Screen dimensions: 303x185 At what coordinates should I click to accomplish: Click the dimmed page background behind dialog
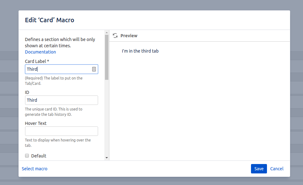tap(9, 94)
